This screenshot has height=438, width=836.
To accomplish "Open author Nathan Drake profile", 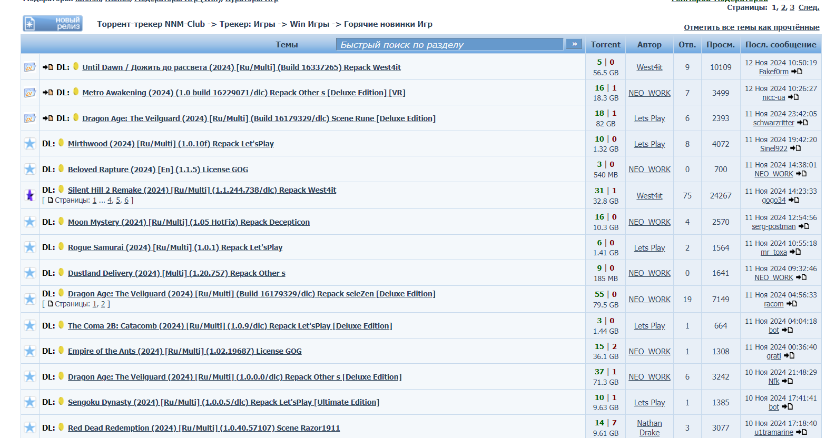I will coord(650,428).
